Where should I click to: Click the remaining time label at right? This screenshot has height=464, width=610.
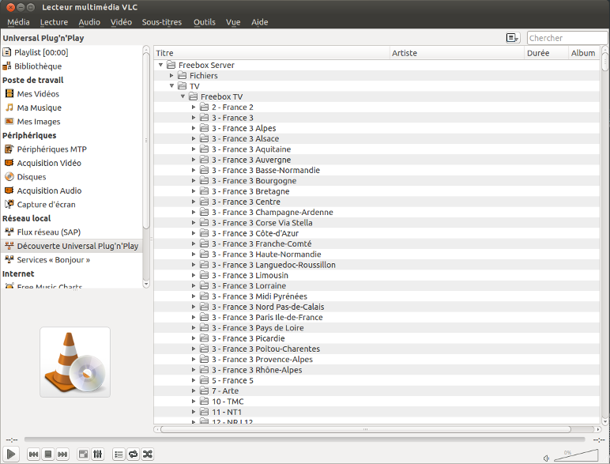click(x=598, y=439)
